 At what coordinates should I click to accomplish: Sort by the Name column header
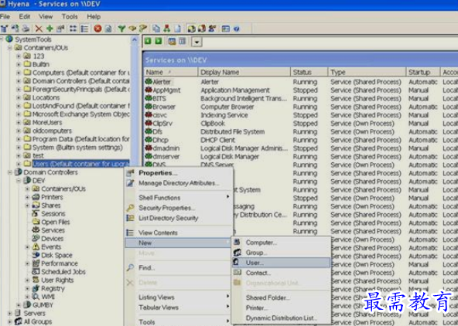(x=170, y=72)
